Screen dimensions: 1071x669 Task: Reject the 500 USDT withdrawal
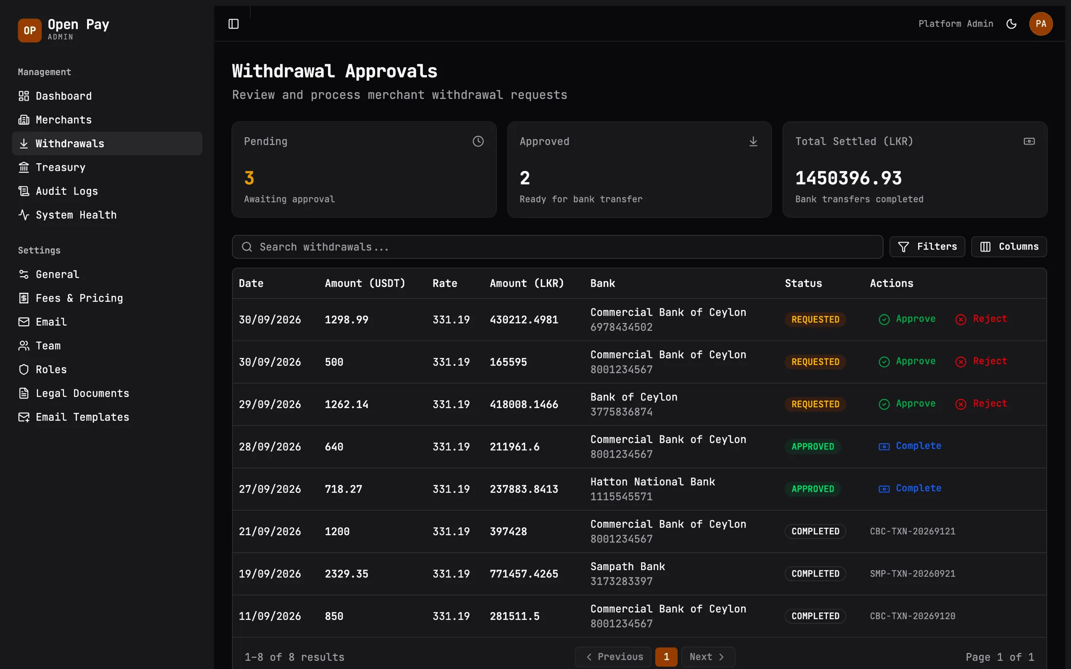(981, 362)
